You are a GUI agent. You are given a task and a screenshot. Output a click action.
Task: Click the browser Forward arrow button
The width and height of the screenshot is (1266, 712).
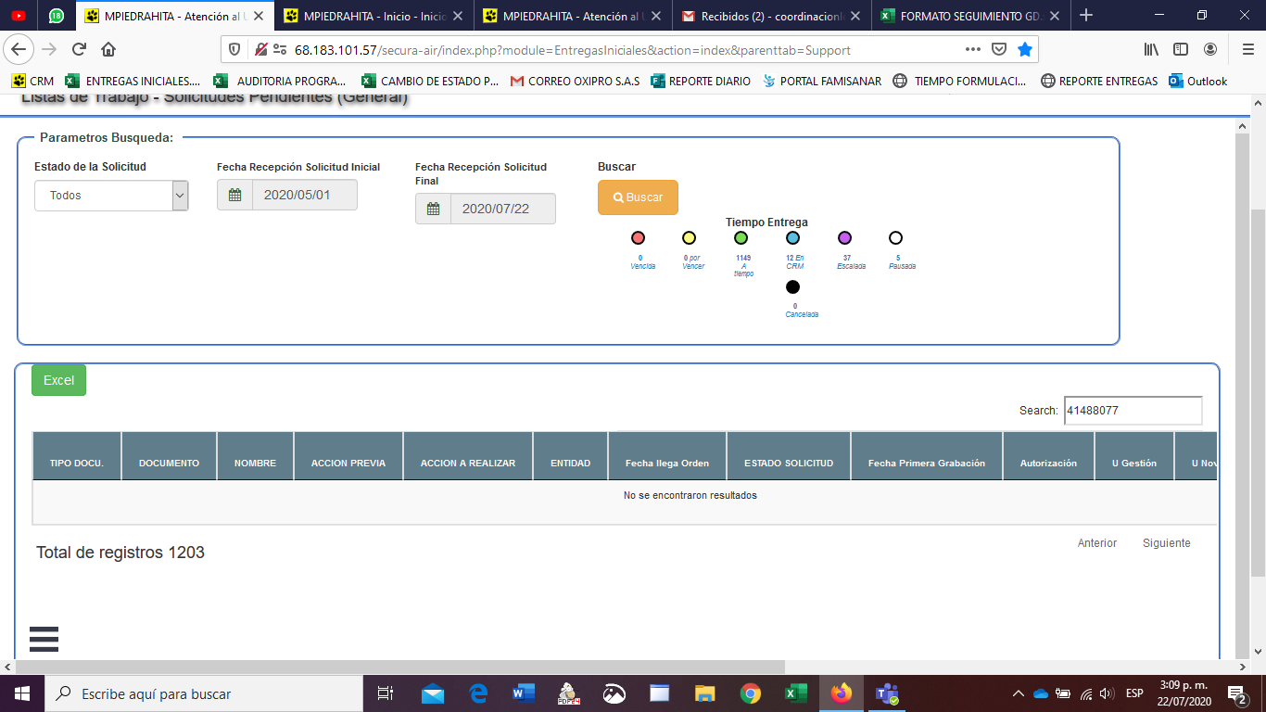(x=50, y=49)
